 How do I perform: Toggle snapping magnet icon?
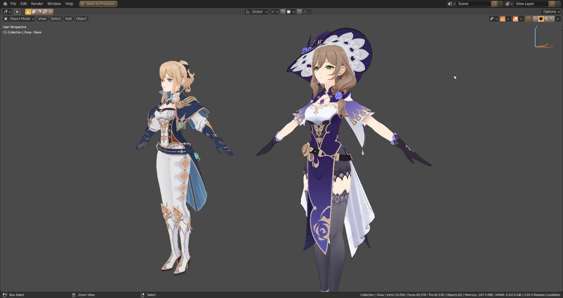click(283, 12)
